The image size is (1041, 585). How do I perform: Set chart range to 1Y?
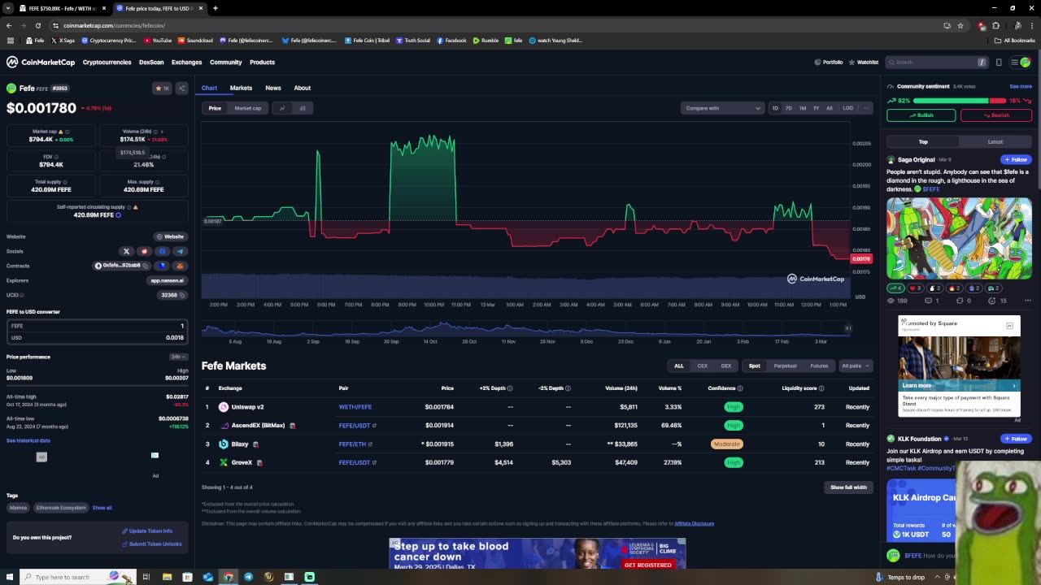(816, 108)
